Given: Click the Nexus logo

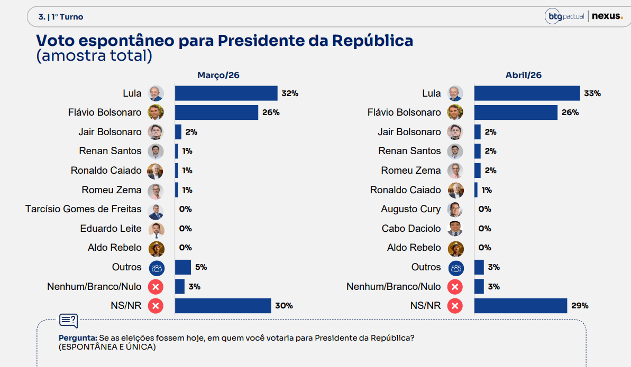Looking at the screenshot, I should coord(607,16).
